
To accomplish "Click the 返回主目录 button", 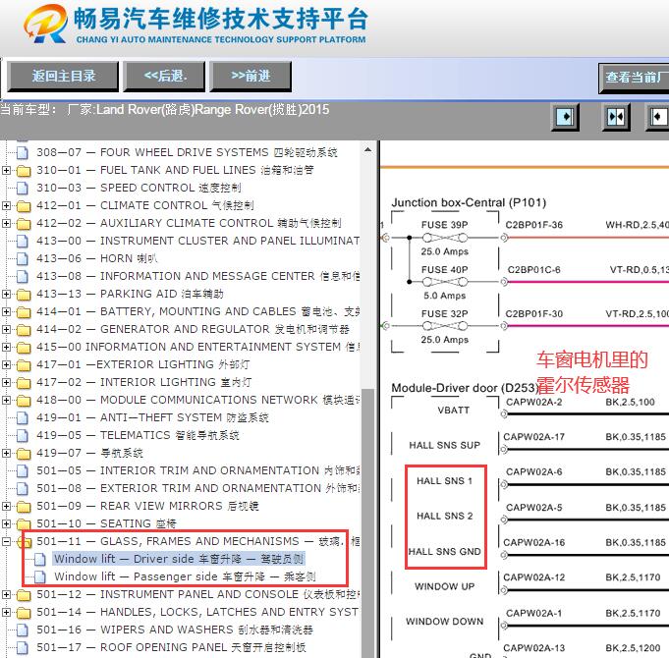I will (x=63, y=77).
